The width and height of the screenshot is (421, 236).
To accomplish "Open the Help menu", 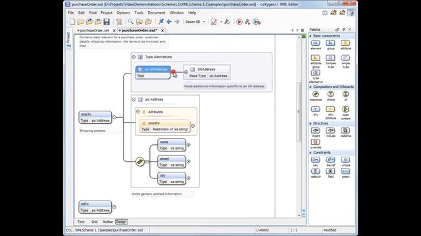I will tap(192, 12).
